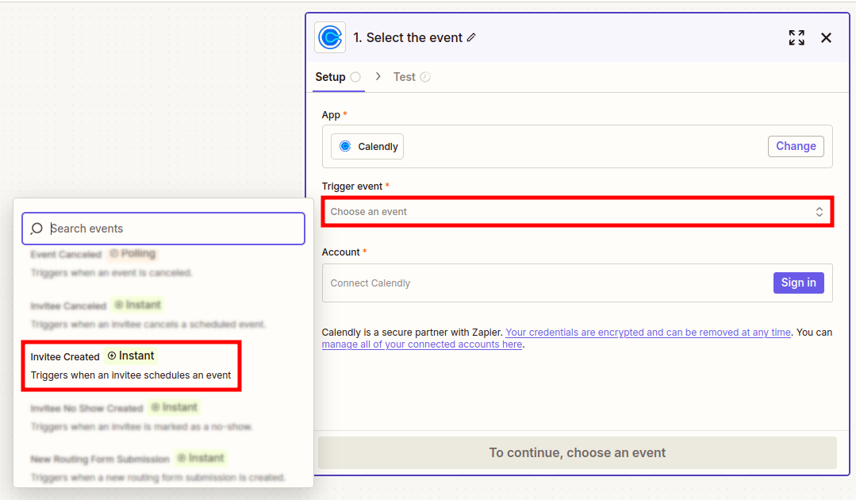
Task: Click the chevron between Setup and Test
Action: click(378, 76)
